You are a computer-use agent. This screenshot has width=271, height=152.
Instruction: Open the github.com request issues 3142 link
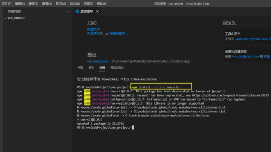(231, 95)
